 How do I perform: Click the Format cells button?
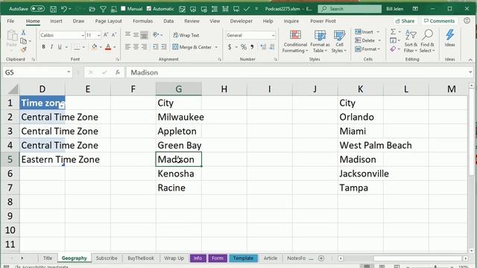click(367, 49)
